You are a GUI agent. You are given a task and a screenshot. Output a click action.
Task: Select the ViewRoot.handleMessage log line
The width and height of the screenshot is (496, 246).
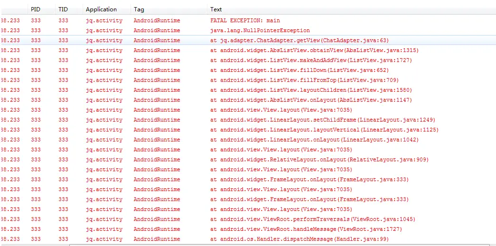[248, 229]
